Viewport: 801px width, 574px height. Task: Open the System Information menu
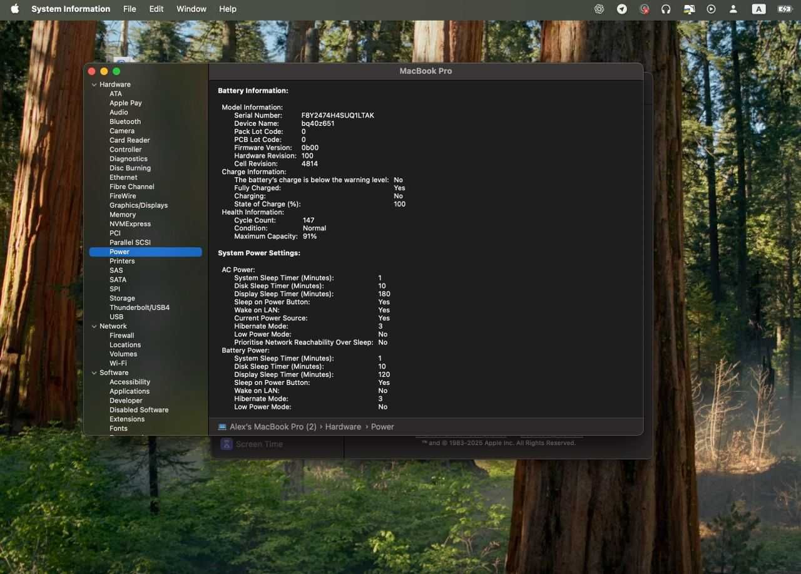(x=71, y=9)
